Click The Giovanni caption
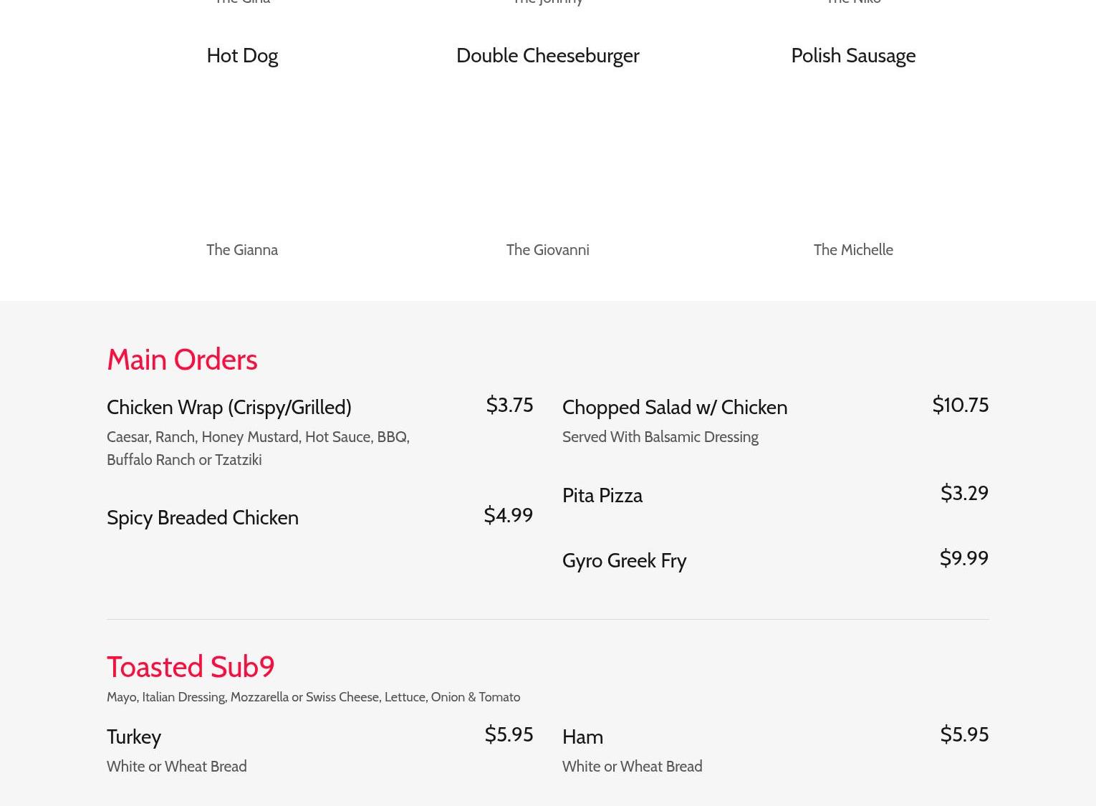 point(547,249)
